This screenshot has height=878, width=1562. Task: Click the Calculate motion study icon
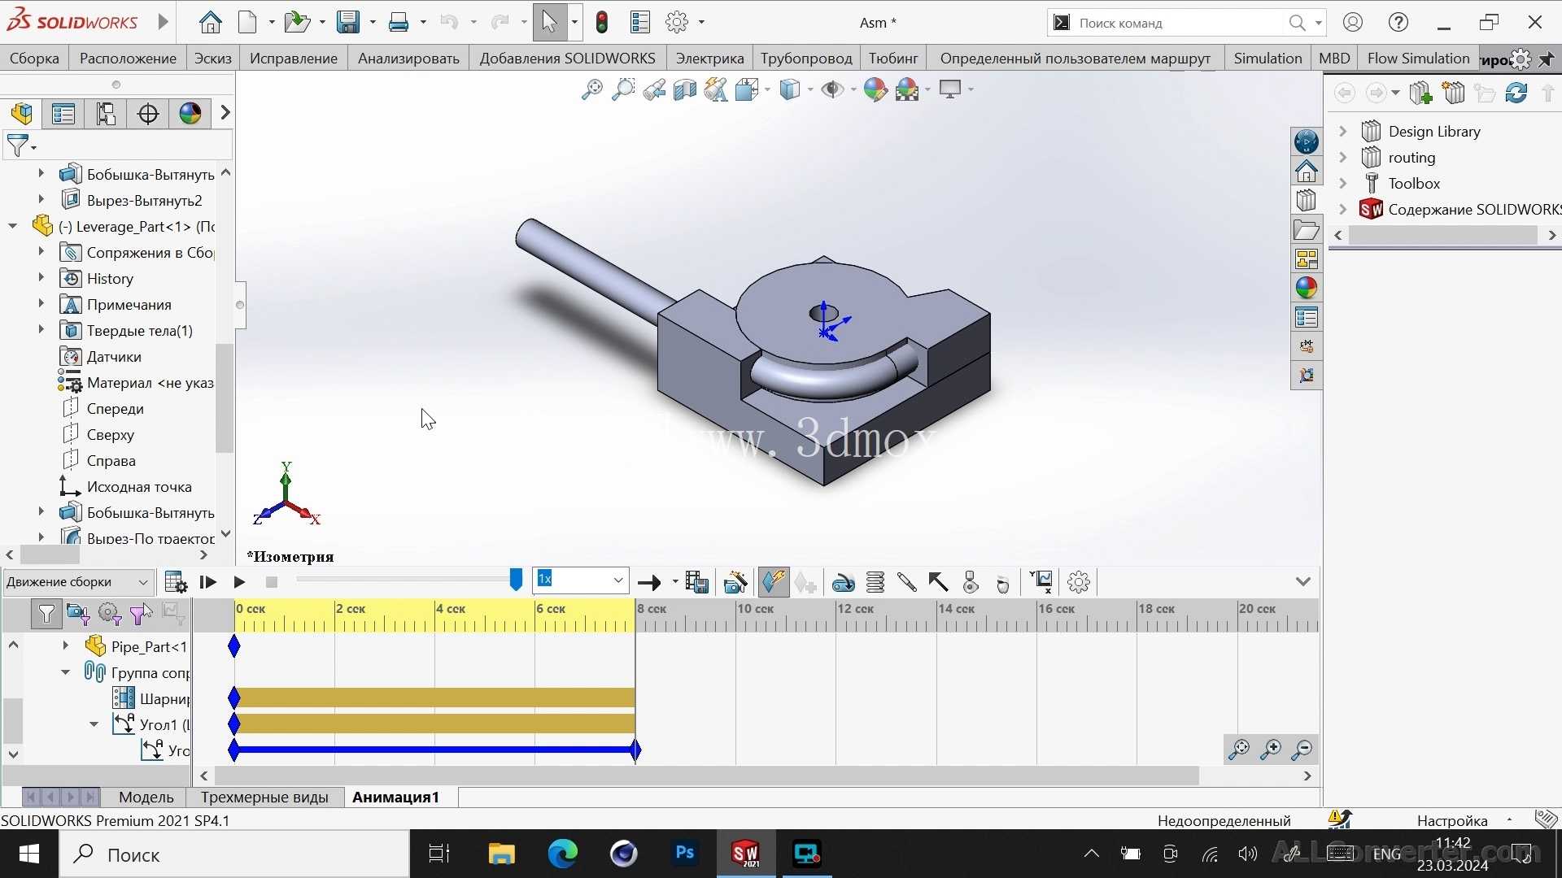[176, 582]
